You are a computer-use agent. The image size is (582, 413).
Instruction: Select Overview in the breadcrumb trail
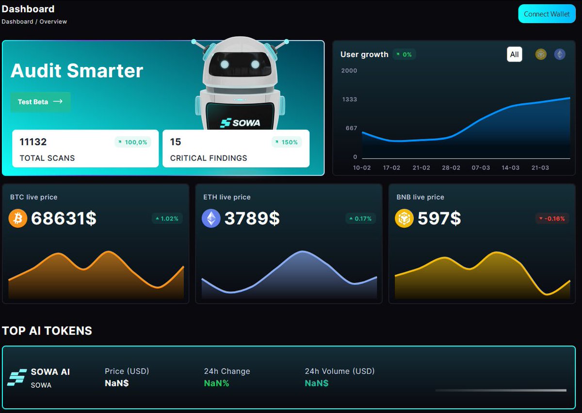coord(53,21)
